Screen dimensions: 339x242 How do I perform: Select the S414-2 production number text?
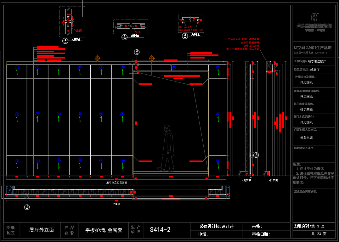160,230
